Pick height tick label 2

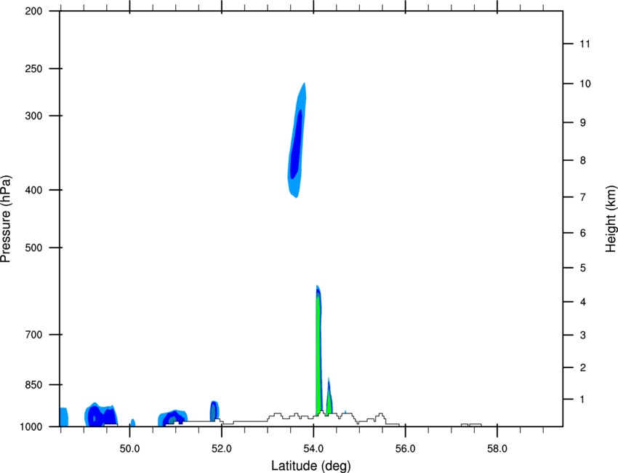pyautogui.click(x=583, y=367)
